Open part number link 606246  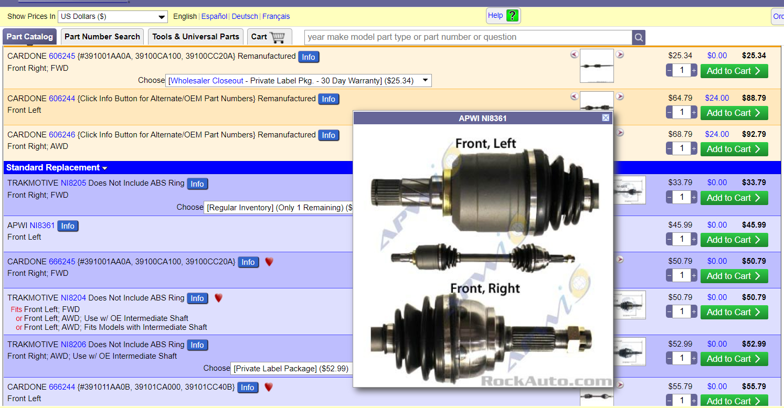(62, 134)
